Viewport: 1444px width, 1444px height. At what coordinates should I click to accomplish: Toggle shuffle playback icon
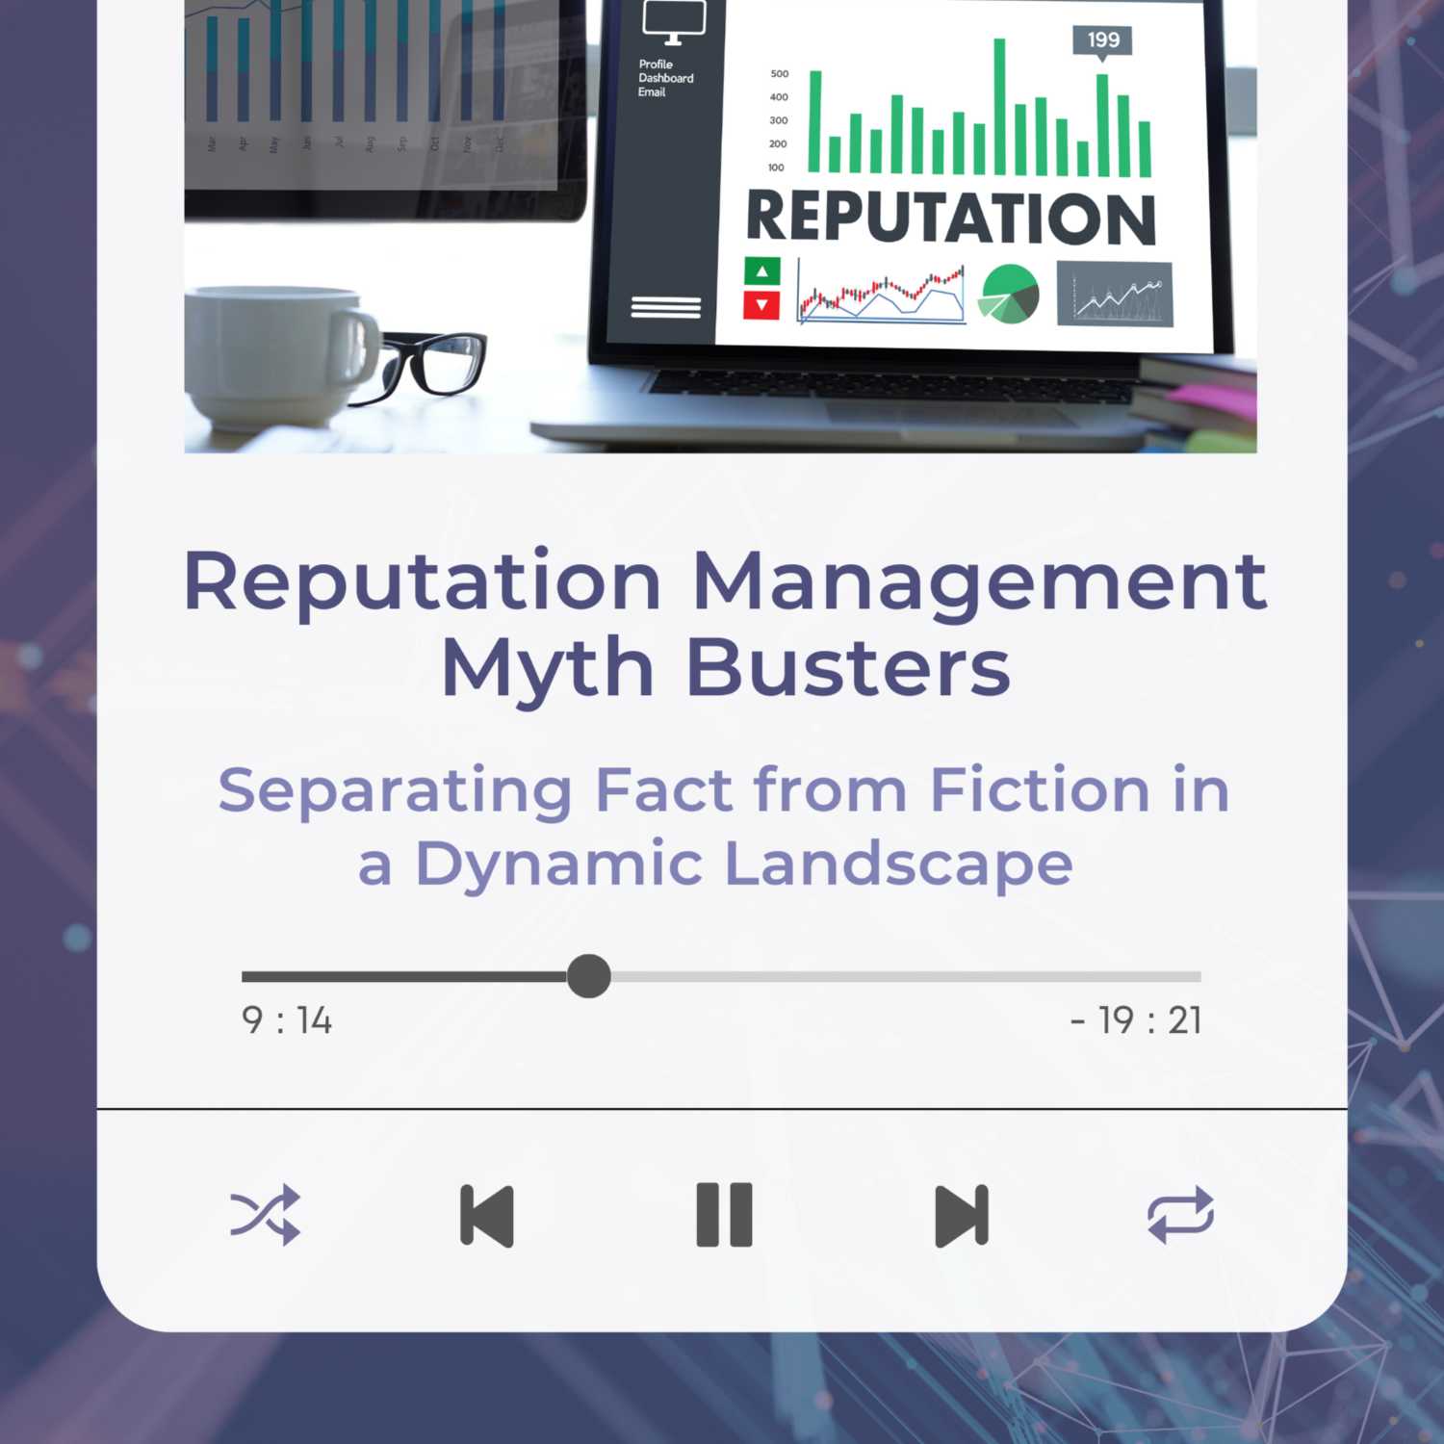point(266,1215)
